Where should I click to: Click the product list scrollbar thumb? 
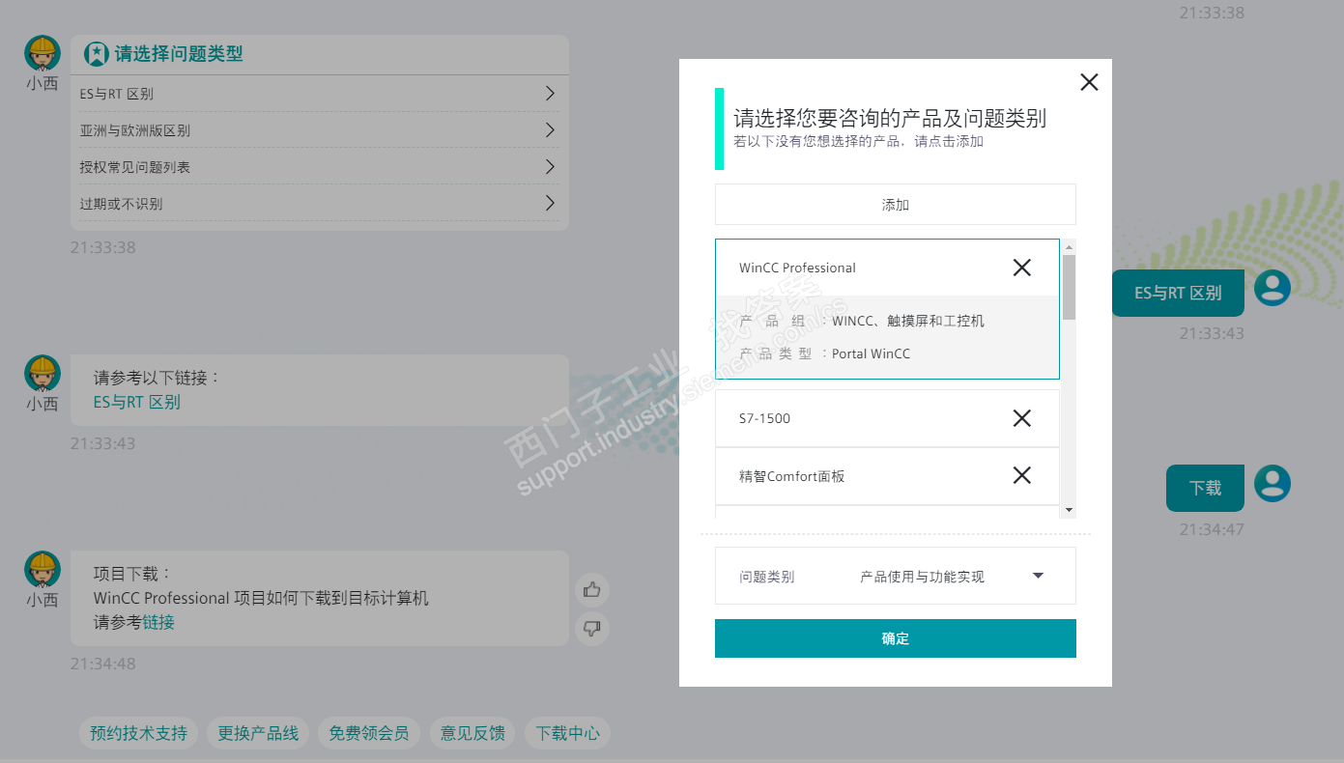(1069, 287)
